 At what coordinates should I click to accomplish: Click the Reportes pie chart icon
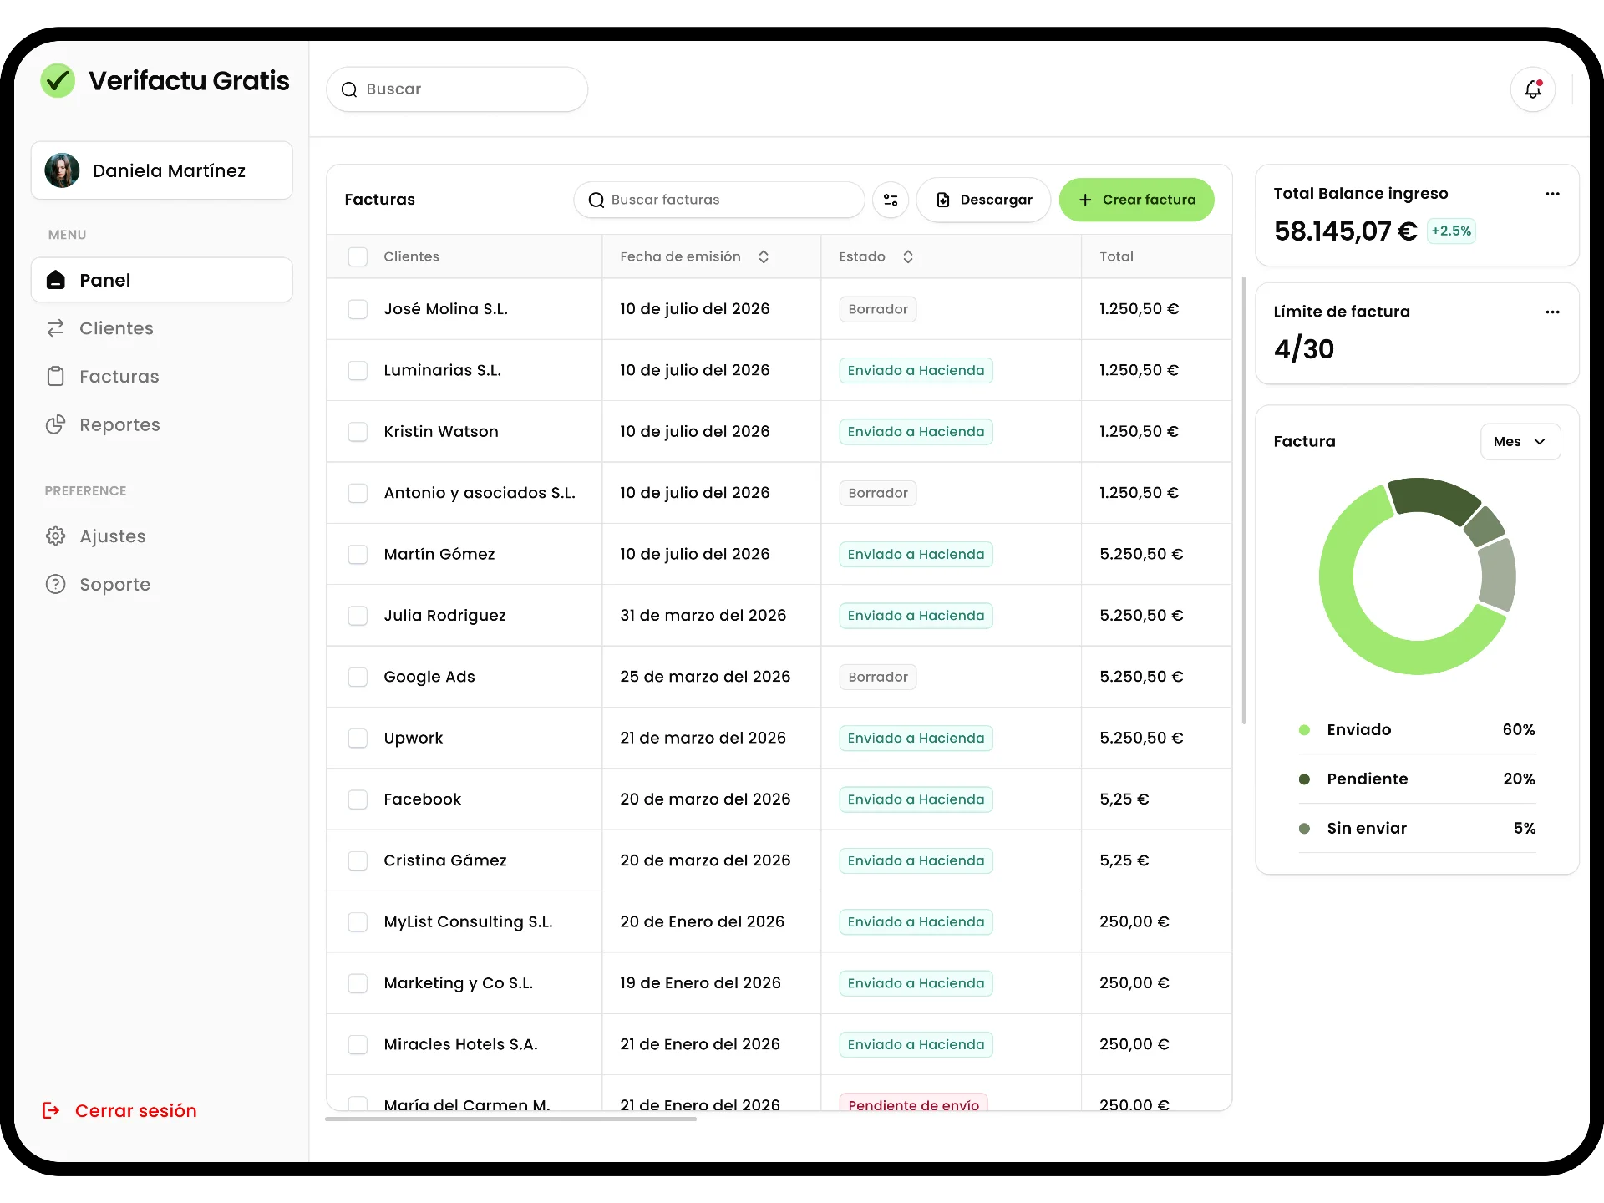(x=56, y=424)
